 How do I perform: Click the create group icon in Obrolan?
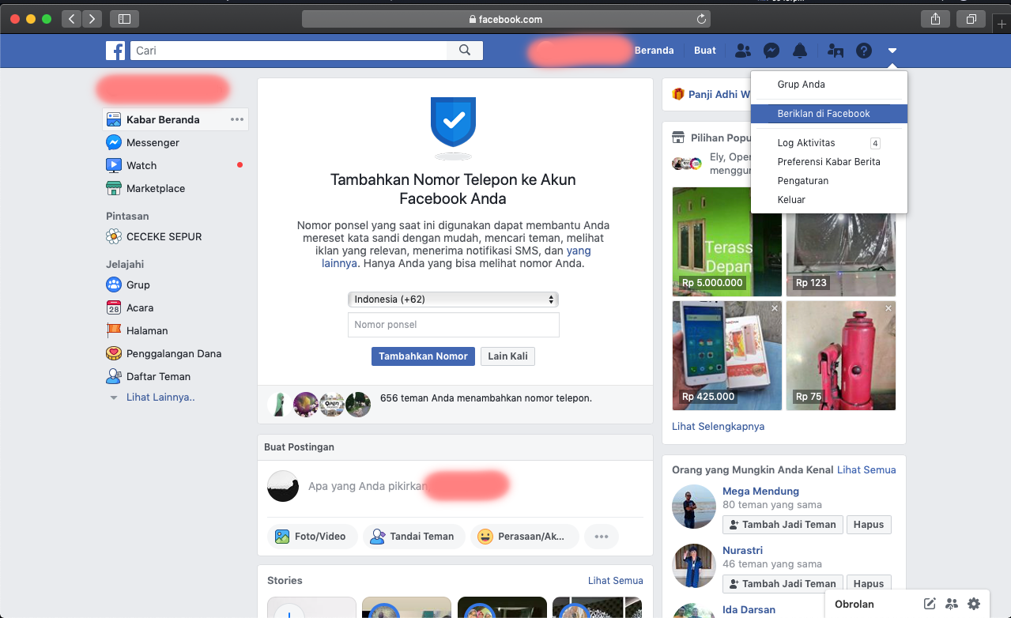point(952,604)
